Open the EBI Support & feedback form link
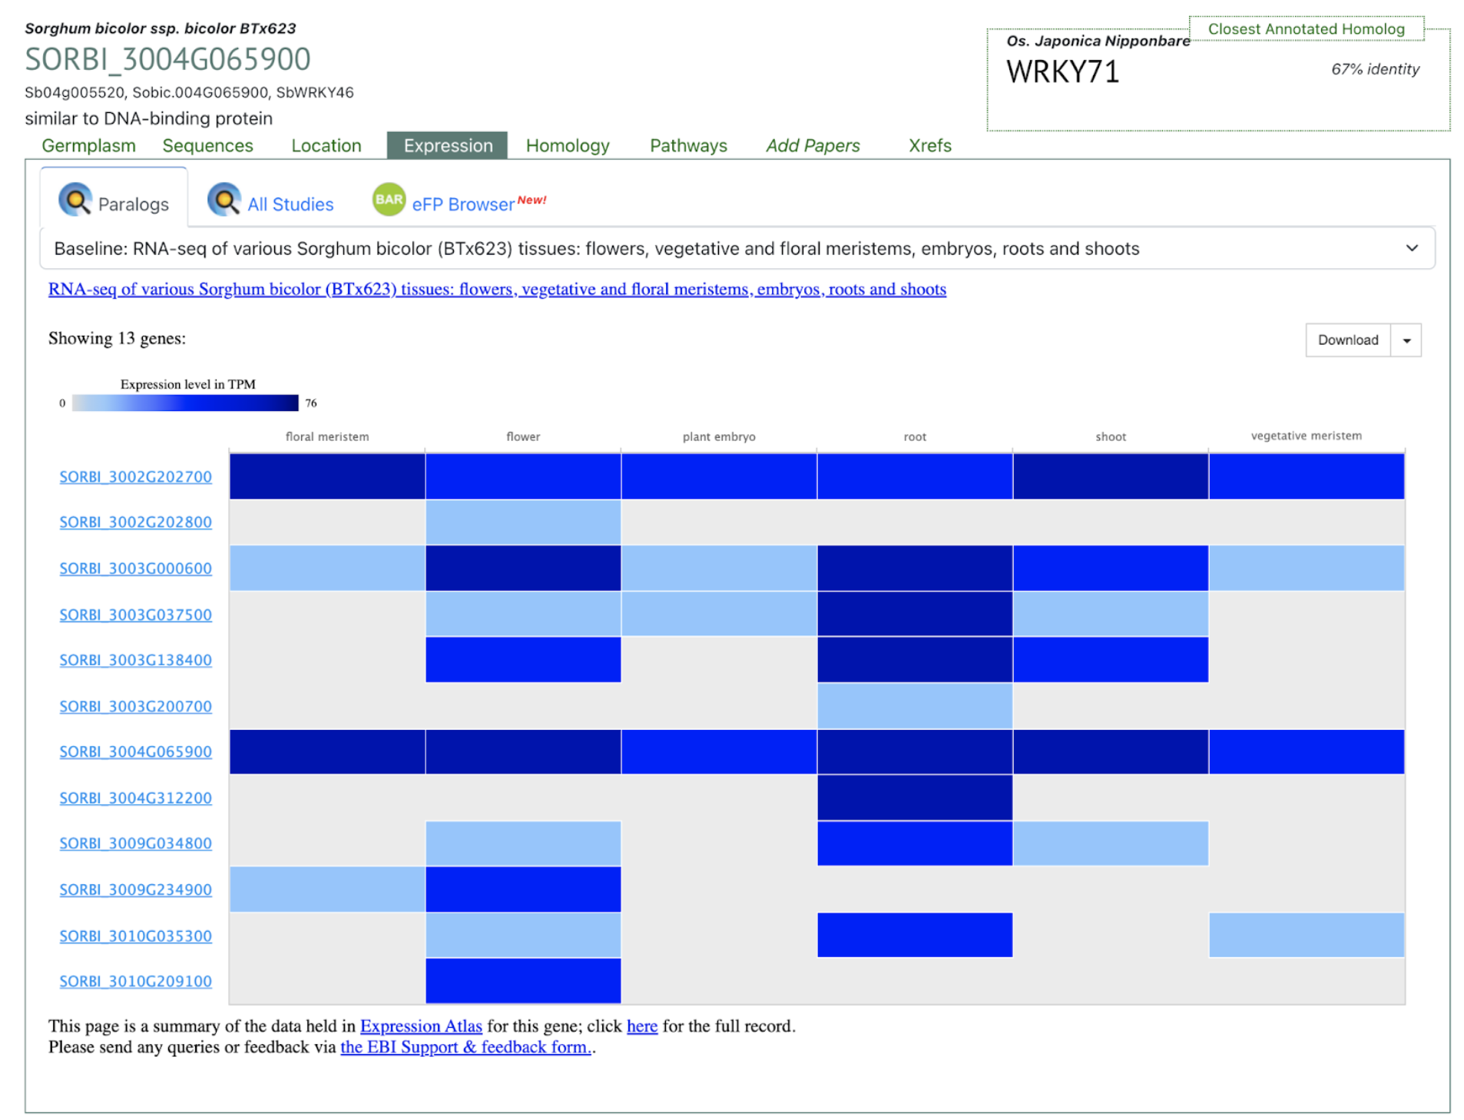Image resolution: width=1464 pixels, height=1120 pixels. [x=465, y=1047]
